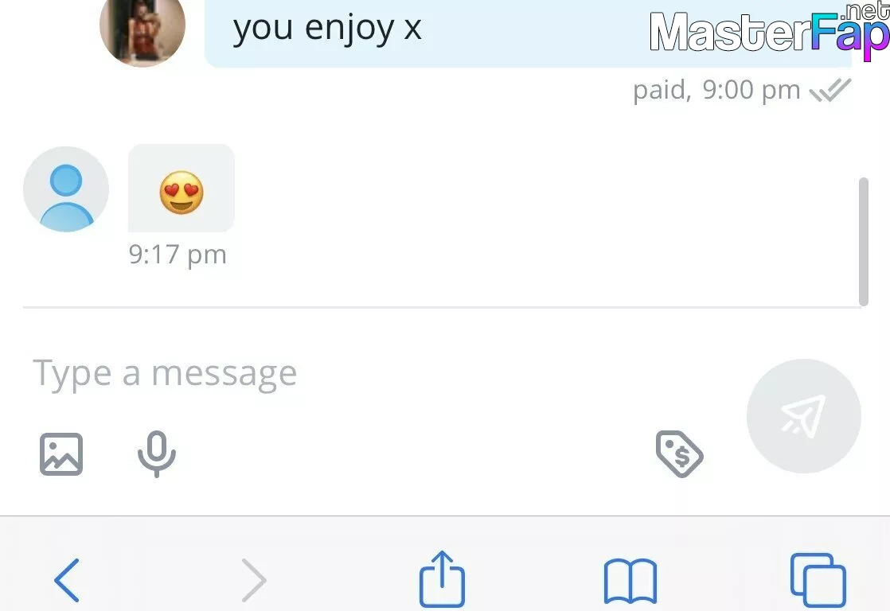Open the image attachment picker
Viewport: 890px width, 611px height.
(x=61, y=453)
